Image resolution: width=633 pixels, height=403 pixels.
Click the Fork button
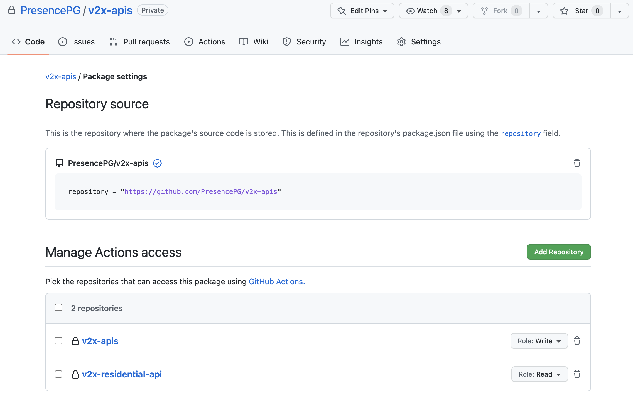pos(501,11)
